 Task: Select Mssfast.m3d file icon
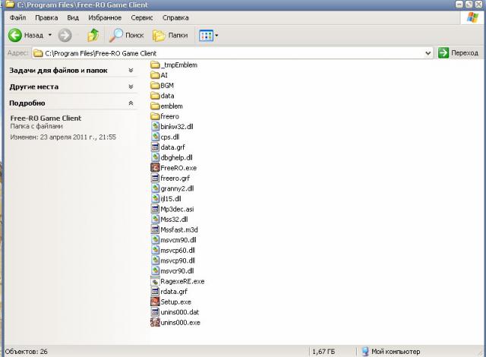click(x=155, y=229)
